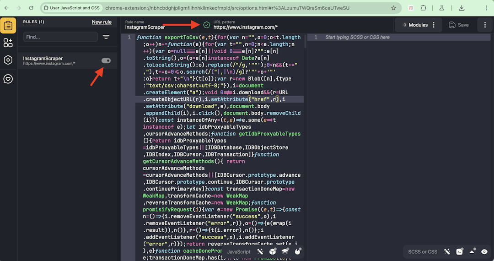Click the heart speech-bubble sidebar icon

tap(8, 79)
